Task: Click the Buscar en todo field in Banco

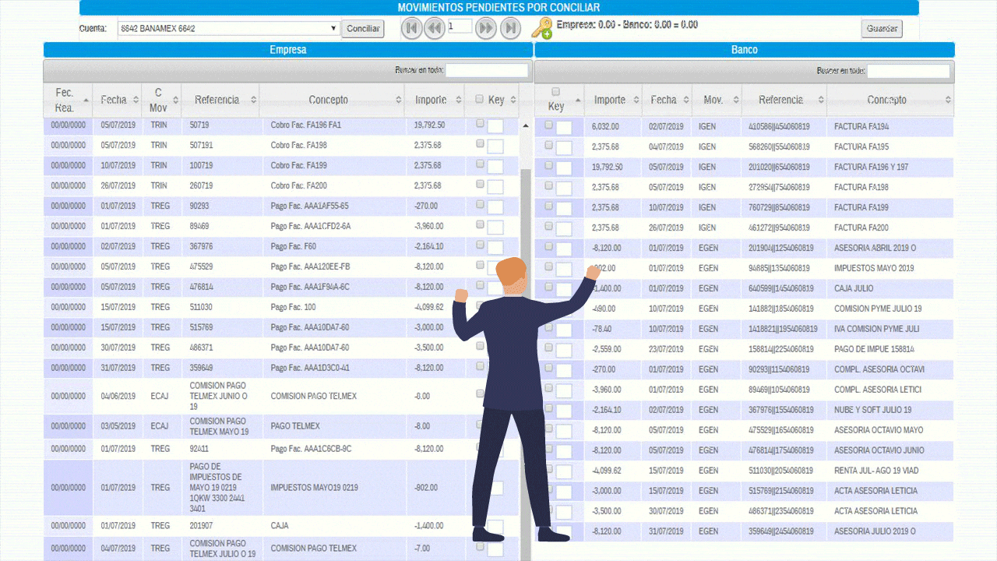Action: coord(908,71)
